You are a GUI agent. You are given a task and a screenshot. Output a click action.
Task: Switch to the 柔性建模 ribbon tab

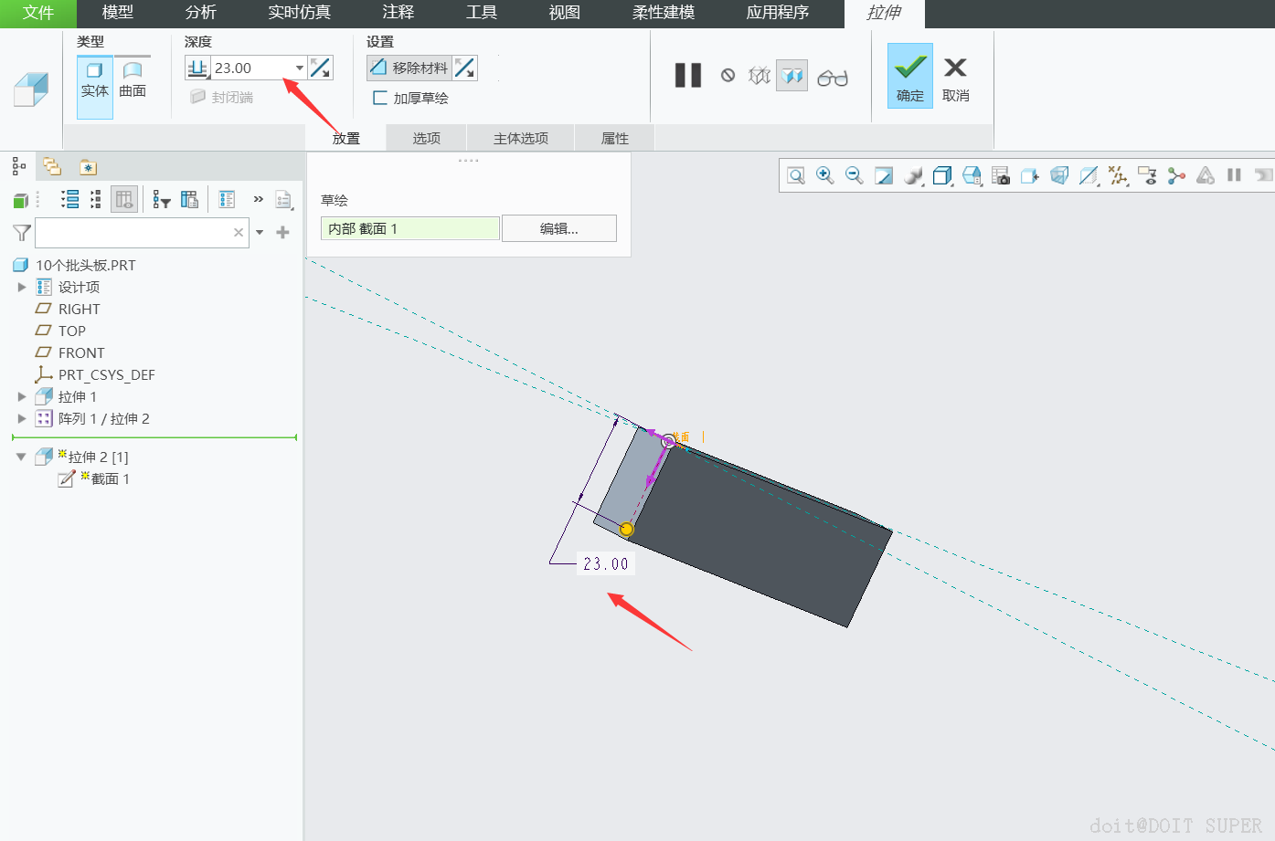tap(664, 13)
